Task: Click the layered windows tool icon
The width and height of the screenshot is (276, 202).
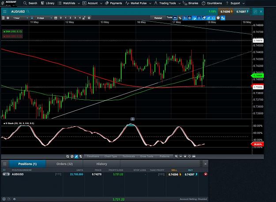Action: (204, 18)
